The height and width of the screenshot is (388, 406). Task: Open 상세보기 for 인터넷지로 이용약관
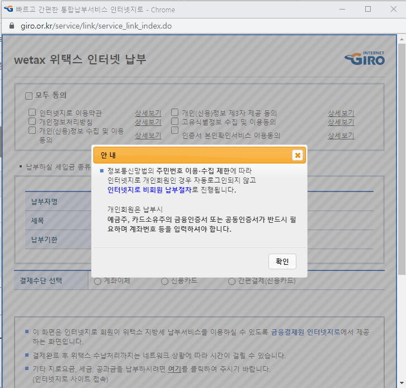pos(148,113)
